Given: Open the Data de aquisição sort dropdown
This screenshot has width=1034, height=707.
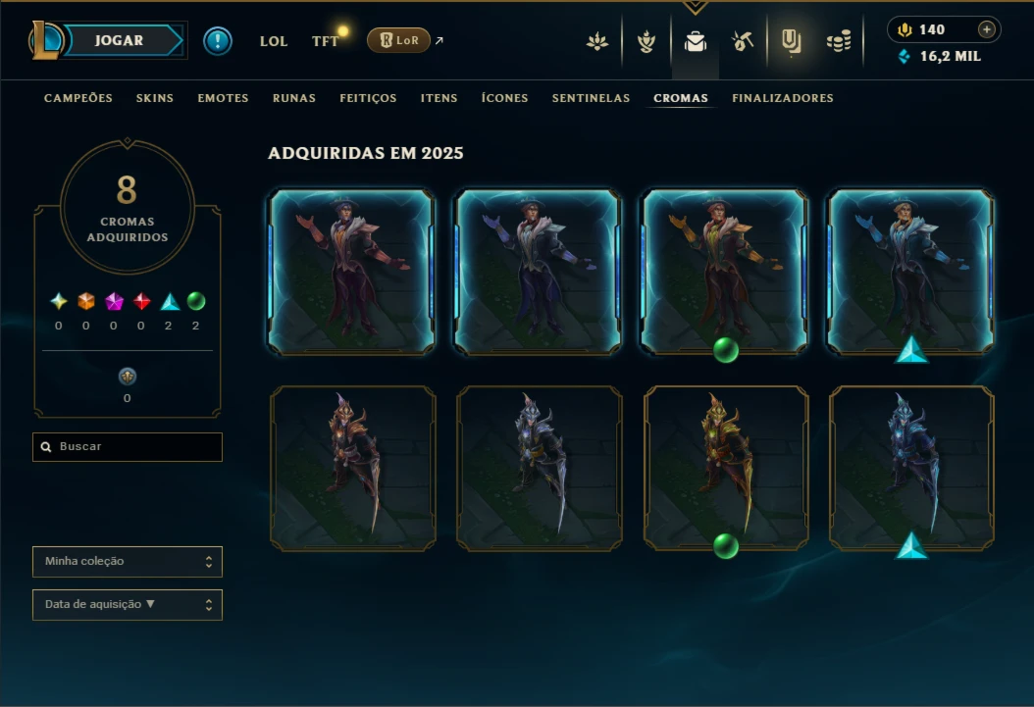Looking at the screenshot, I should 128,605.
